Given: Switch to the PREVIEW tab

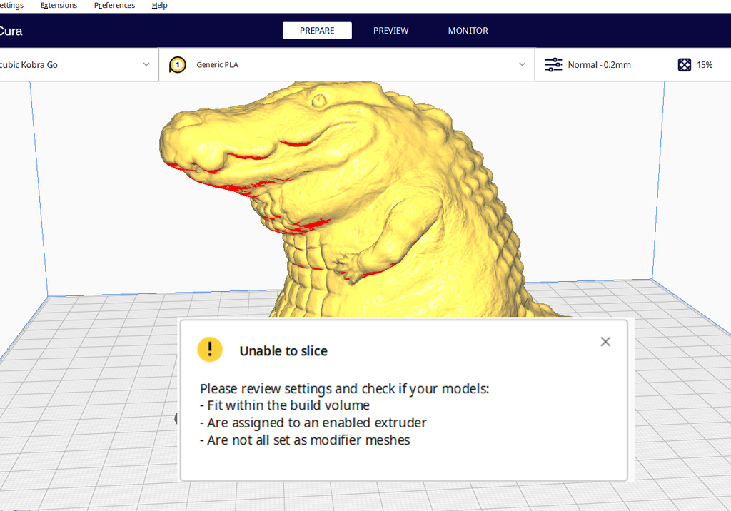Looking at the screenshot, I should tap(390, 30).
